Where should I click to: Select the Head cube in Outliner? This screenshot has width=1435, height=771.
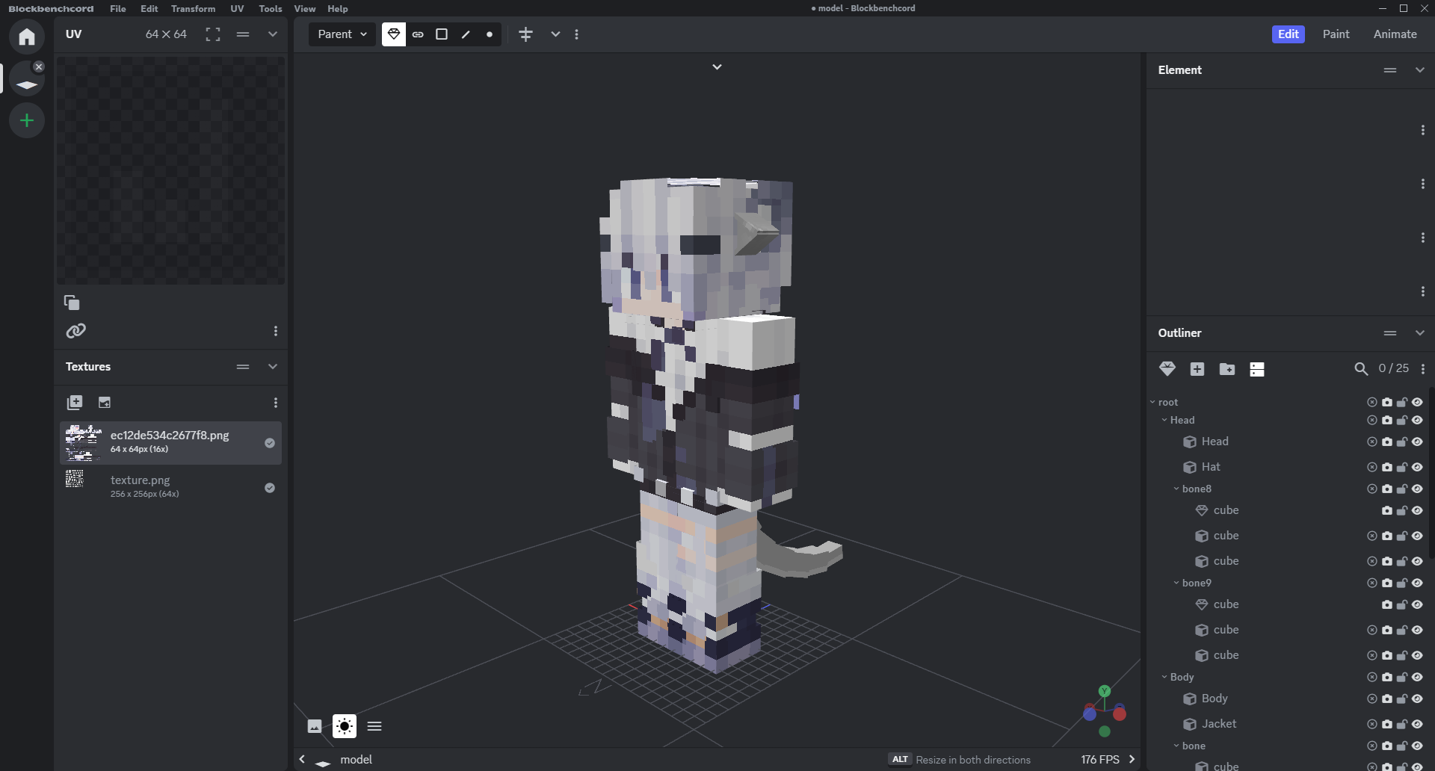click(x=1215, y=442)
